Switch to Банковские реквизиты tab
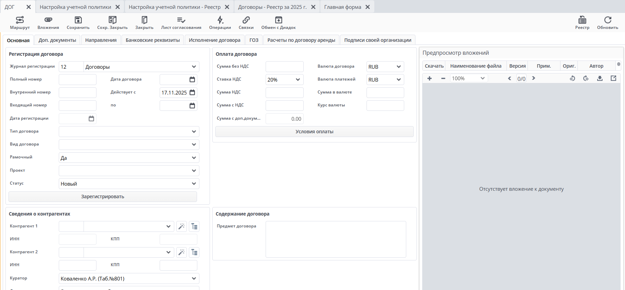625x290 pixels. [153, 40]
